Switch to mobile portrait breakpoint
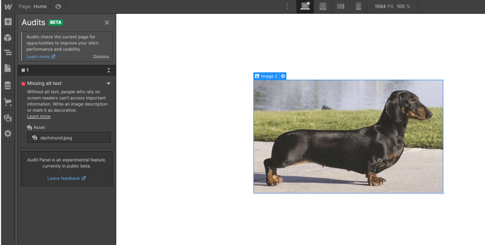The width and height of the screenshot is (485, 245). pyautogui.click(x=358, y=6)
